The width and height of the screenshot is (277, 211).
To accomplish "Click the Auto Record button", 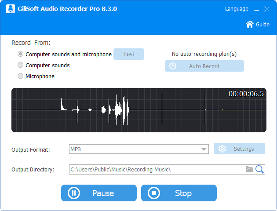I will (204, 66).
